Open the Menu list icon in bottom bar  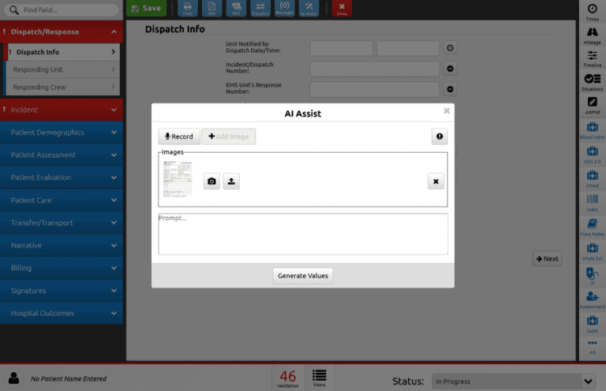click(x=320, y=378)
